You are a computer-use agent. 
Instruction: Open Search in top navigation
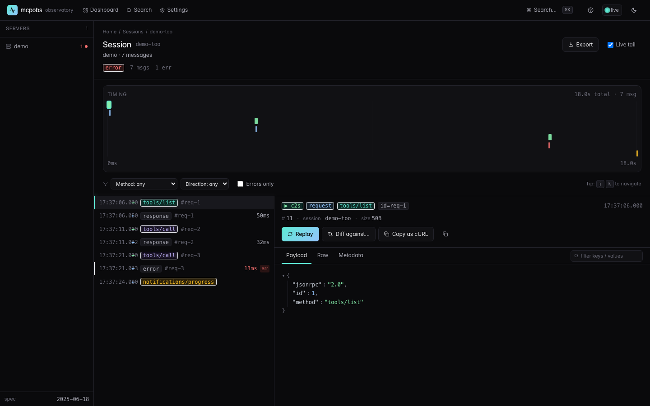tap(139, 10)
